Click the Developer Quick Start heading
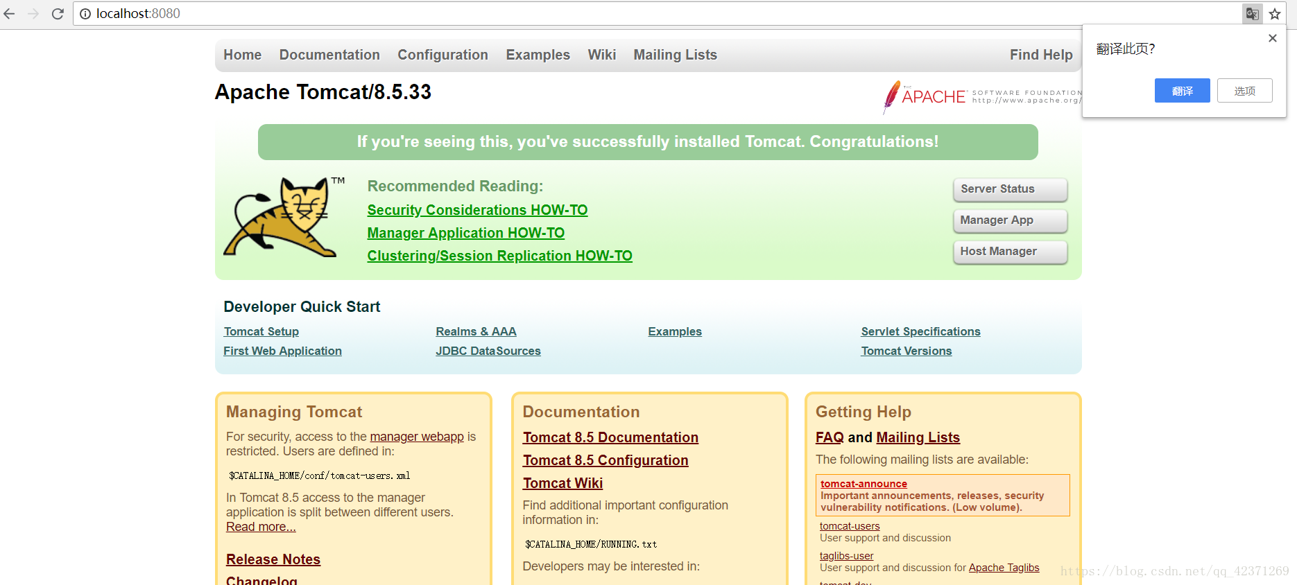 click(302, 306)
